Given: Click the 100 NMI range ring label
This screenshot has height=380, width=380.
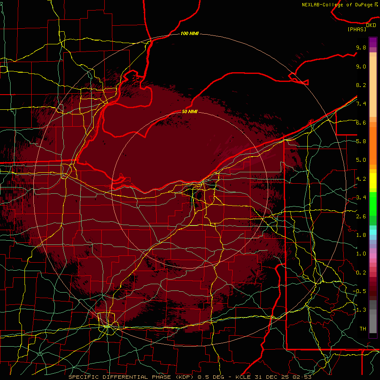Looking at the screenshot, I should [x=190, y=33].
